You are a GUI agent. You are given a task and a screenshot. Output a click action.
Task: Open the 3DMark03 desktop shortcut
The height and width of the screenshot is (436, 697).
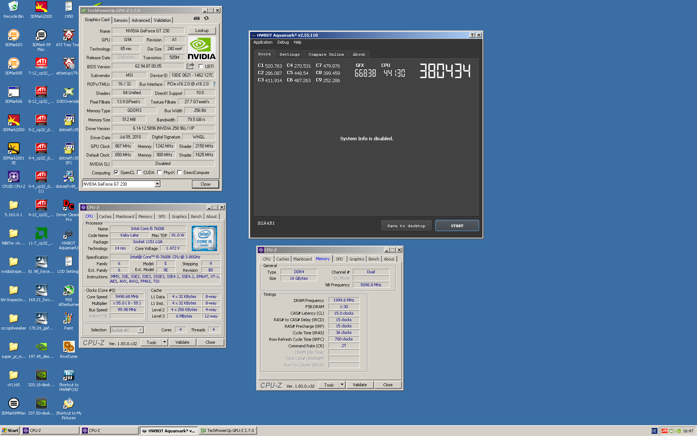[13, 38]
